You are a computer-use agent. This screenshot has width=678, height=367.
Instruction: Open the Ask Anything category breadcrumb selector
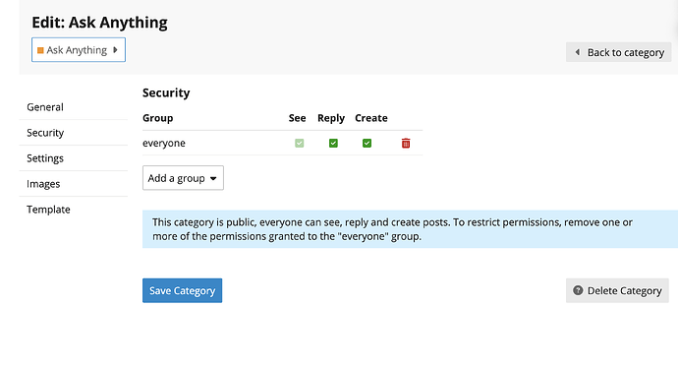pyautogui.click(x=79, y=50)
